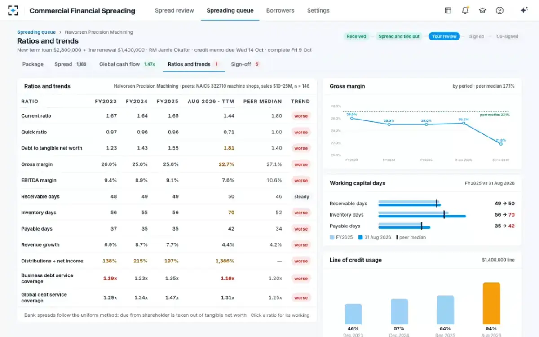Click the 22.7% gross margin TTM value
This screenshot has height=337, width=539.
[226, 164]
